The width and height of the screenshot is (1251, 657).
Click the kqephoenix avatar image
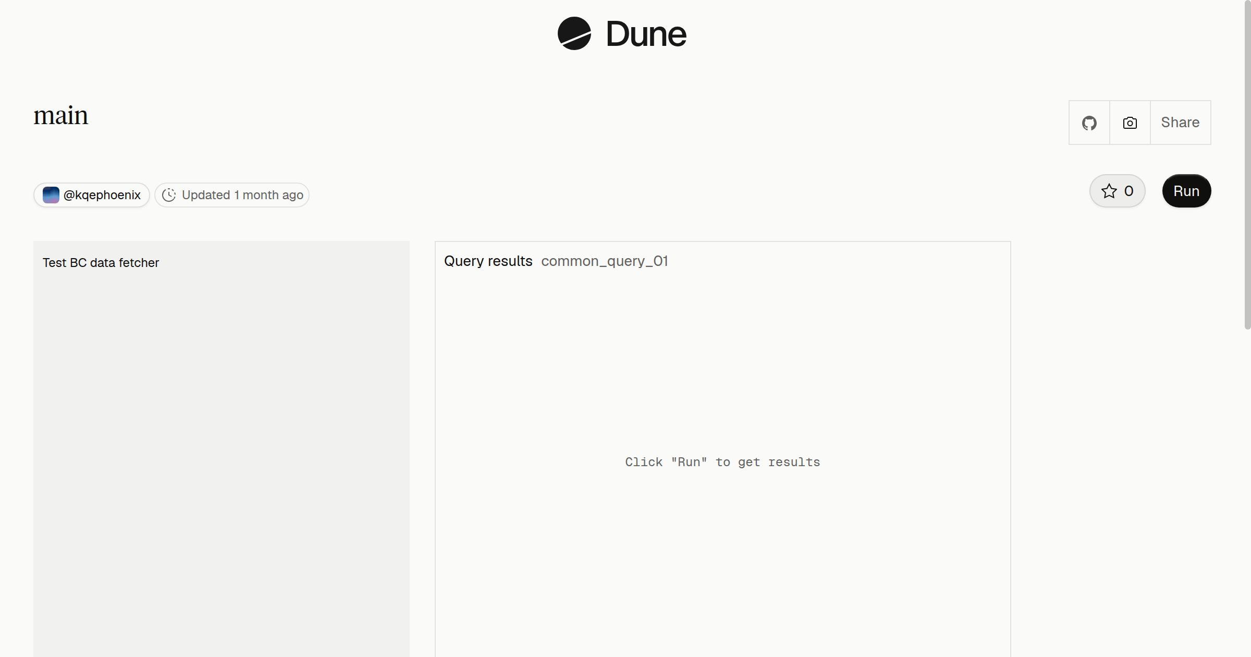(51, 195)
